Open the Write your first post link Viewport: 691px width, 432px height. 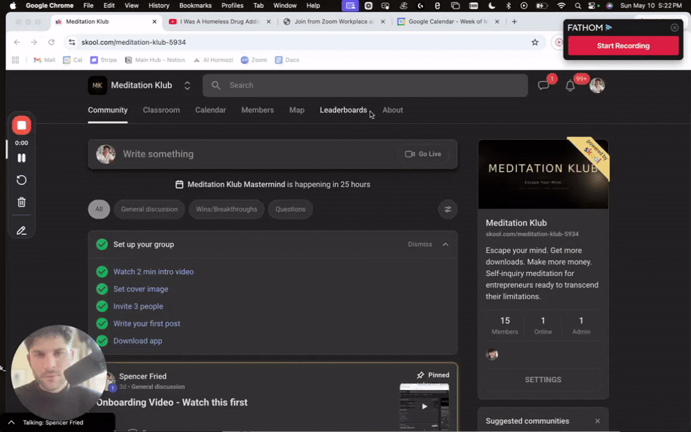(146, 323)
